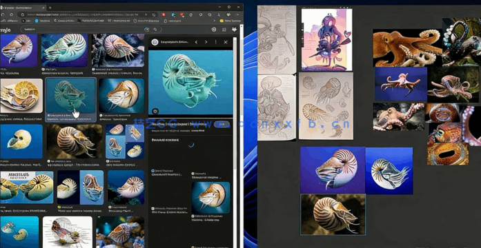
Task: Open the Google account avatar
Action: [235, 30]
